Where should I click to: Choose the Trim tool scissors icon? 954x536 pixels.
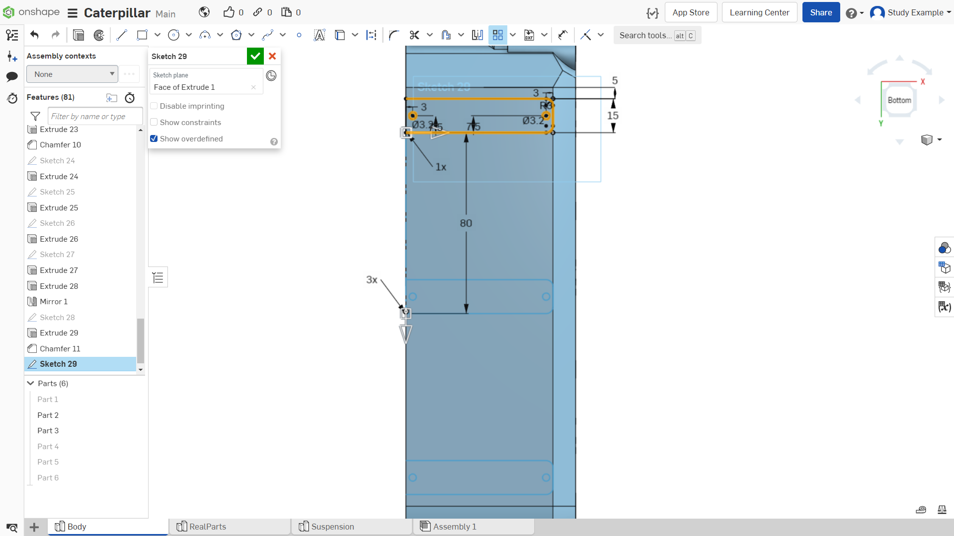pos(414,35)
